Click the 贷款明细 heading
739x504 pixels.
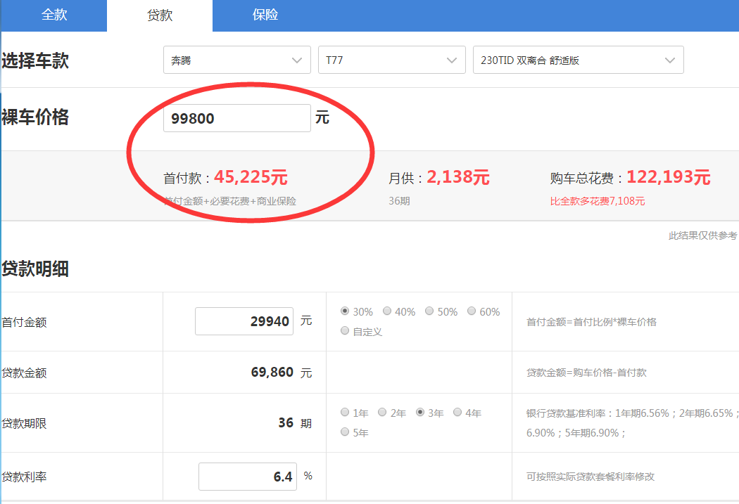(35, 269)
